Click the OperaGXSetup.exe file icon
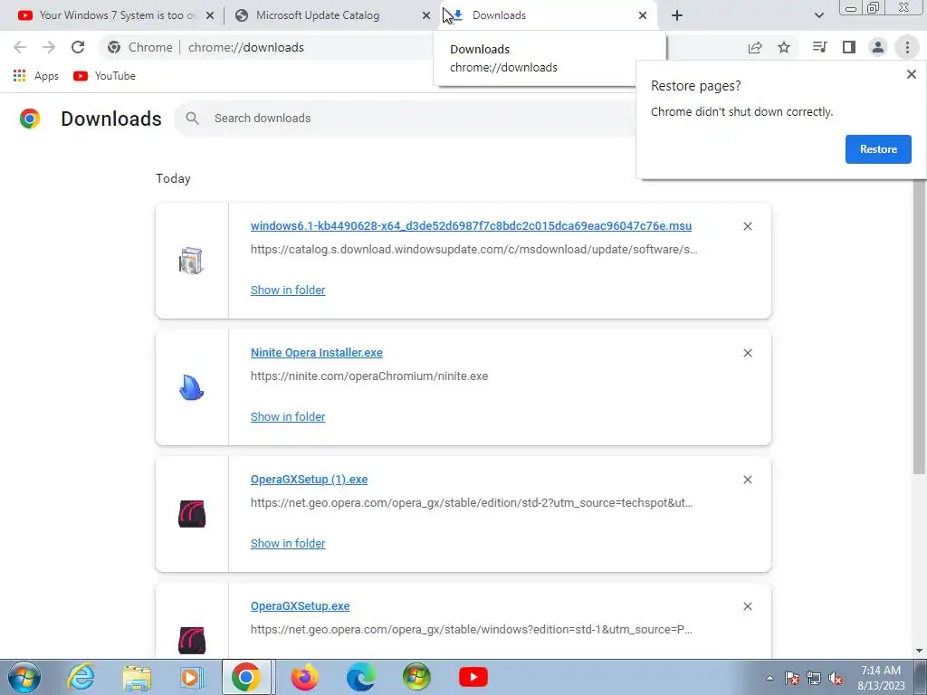 tap(192, 641)
